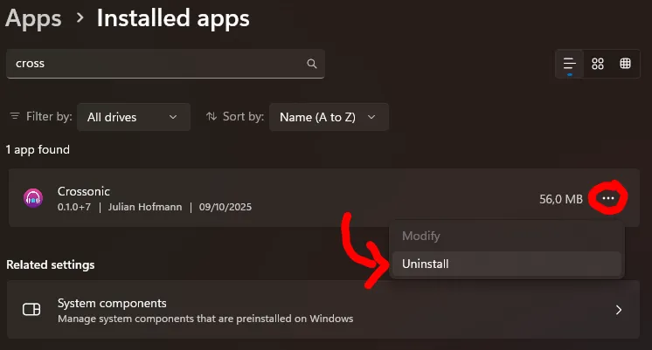
Task: Click the Julian Hofmann publisher text
Action: point(145,207)
